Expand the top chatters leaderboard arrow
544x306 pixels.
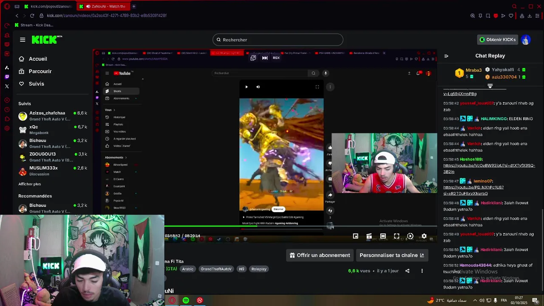[x=490, y=86]
